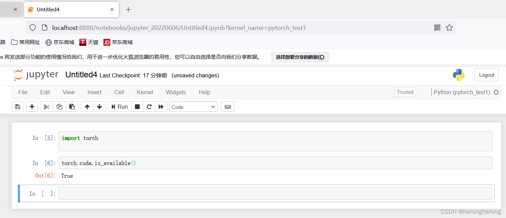Open the Kernel menu
The image size is (506, 218).
point(145,92)
